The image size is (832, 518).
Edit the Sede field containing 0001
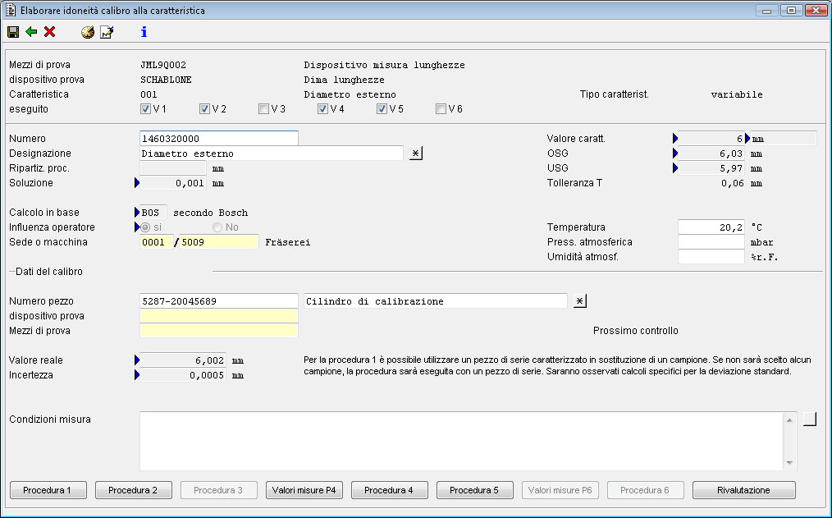click(157, 242)
